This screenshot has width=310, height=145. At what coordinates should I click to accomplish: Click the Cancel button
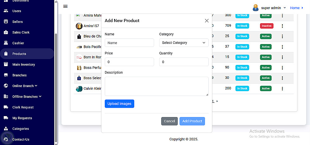(x=169, y=121)
